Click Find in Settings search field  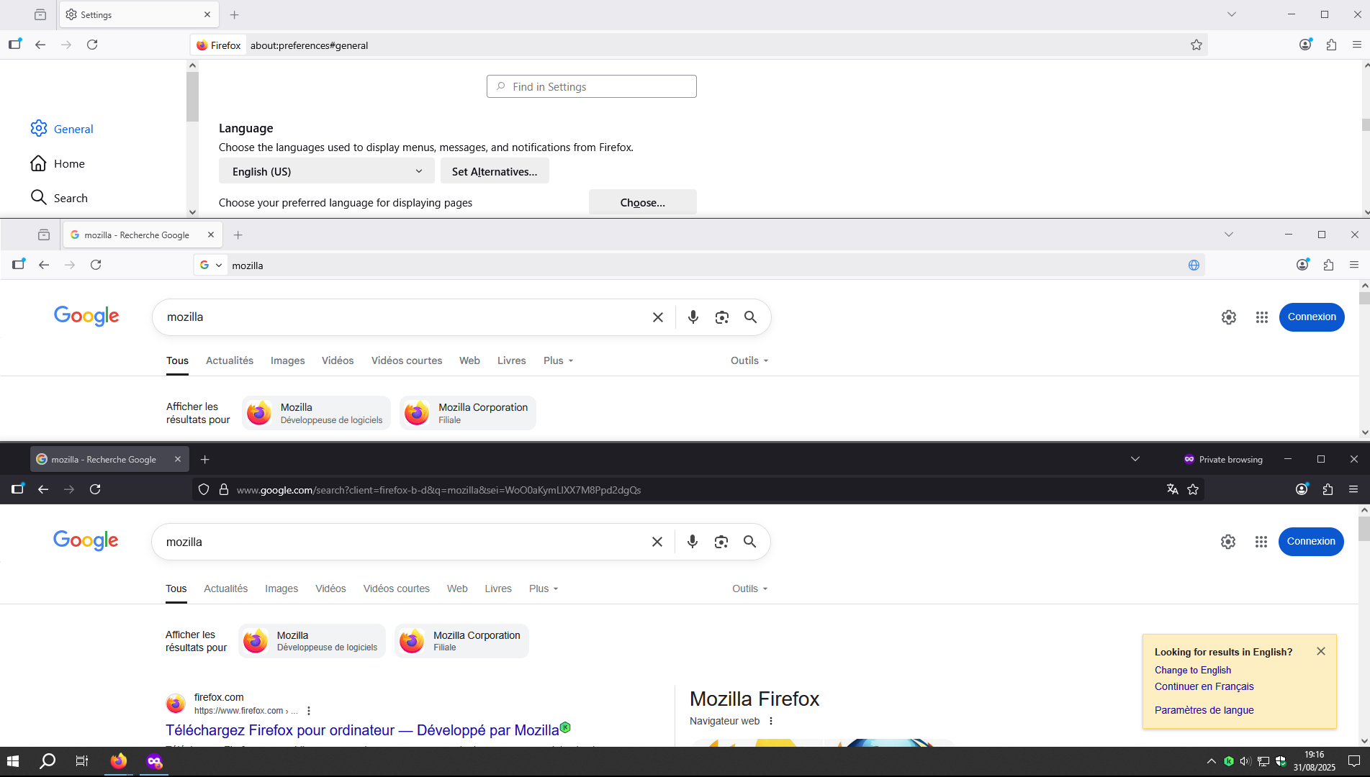point(592,86)
